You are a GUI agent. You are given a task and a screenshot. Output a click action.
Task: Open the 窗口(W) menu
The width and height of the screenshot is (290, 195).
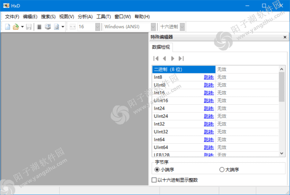click(x=122, y=17)
